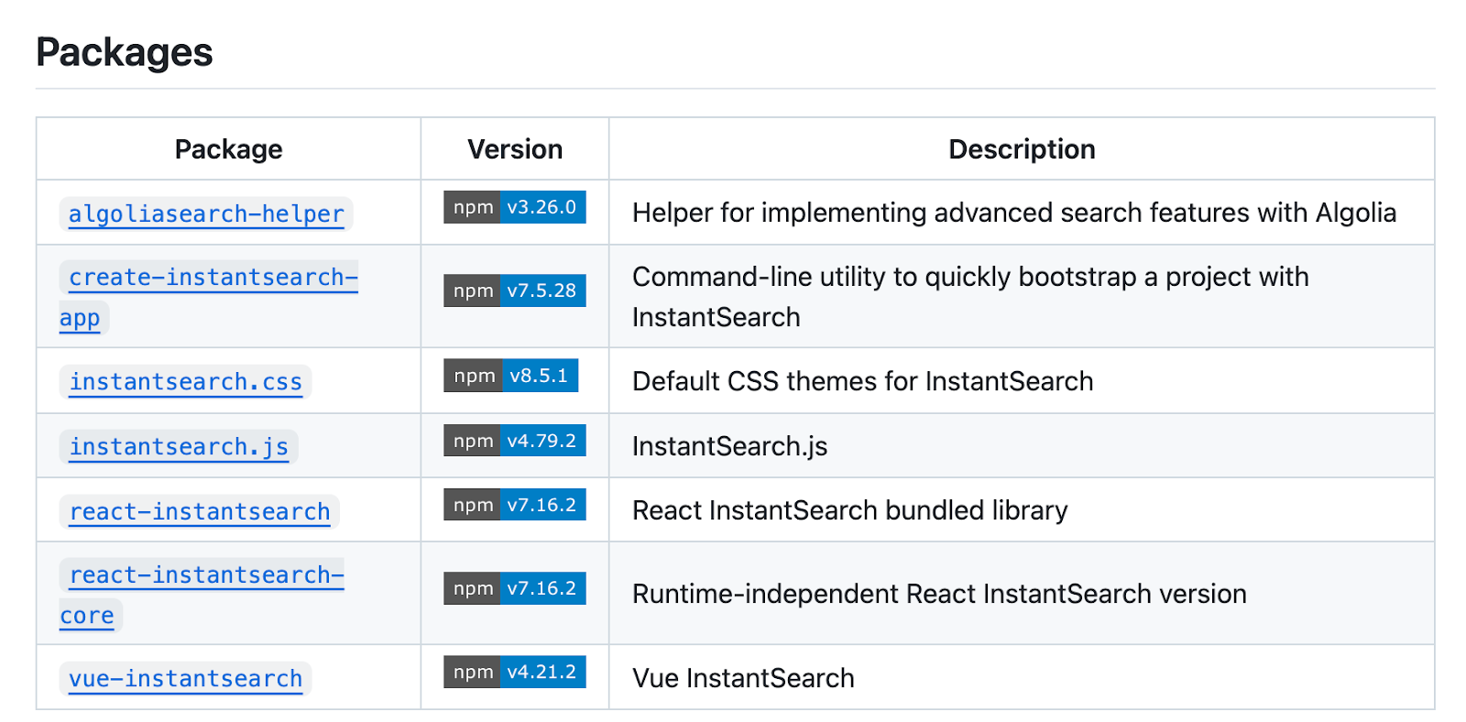This screenshot has height=722, width=1466.
Task: Click the npm v4.79.2 version badge
Action: pos(514,441)
